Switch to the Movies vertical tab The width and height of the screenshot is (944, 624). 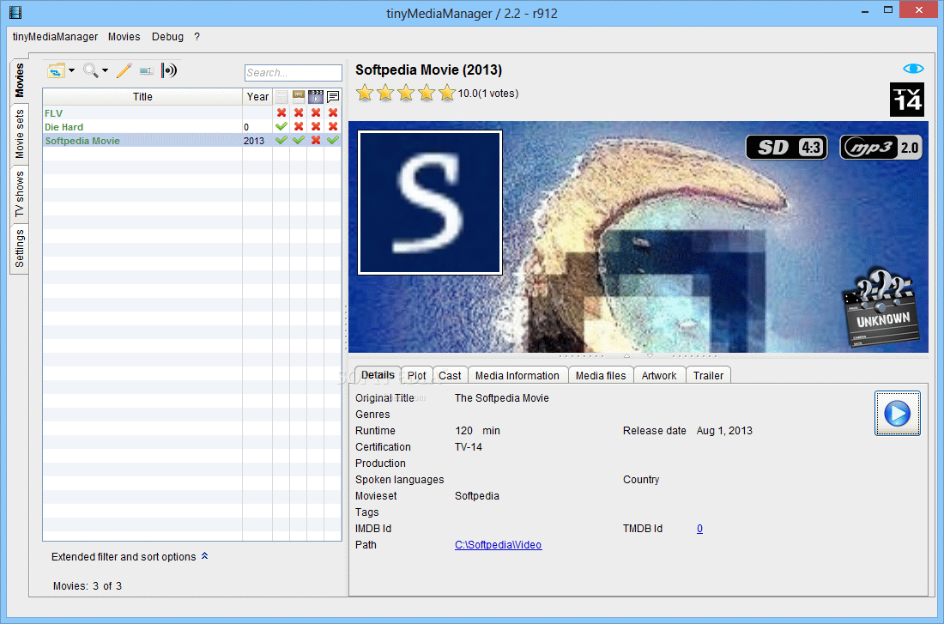[x=19, y=80]
